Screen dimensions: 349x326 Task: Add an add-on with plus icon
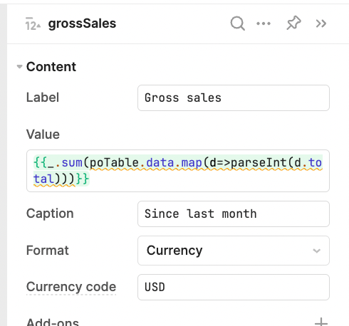(321, 322)
